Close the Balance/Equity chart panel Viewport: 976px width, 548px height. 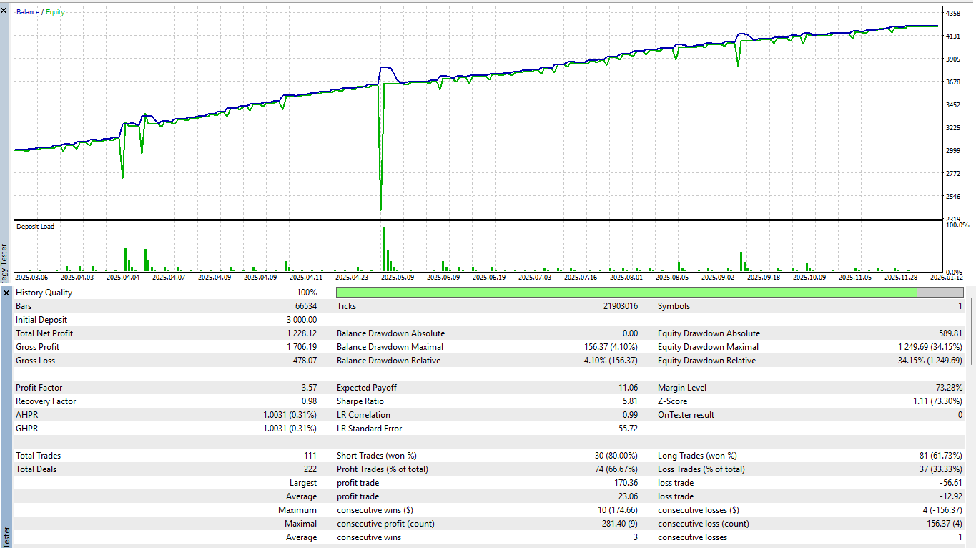6,10
